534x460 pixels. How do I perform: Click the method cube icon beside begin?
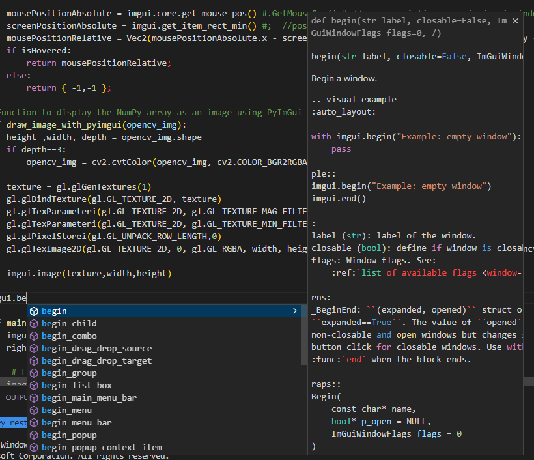pos(34,311)
